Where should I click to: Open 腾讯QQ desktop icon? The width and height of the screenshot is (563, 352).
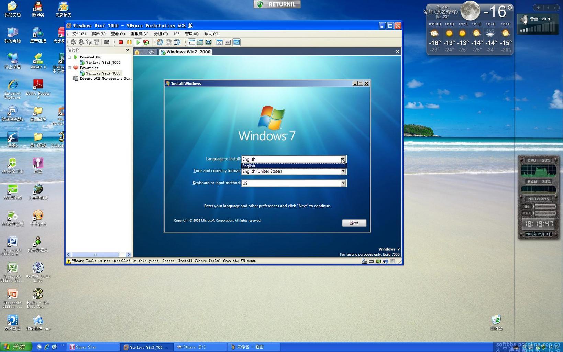(x=38, y=9)
